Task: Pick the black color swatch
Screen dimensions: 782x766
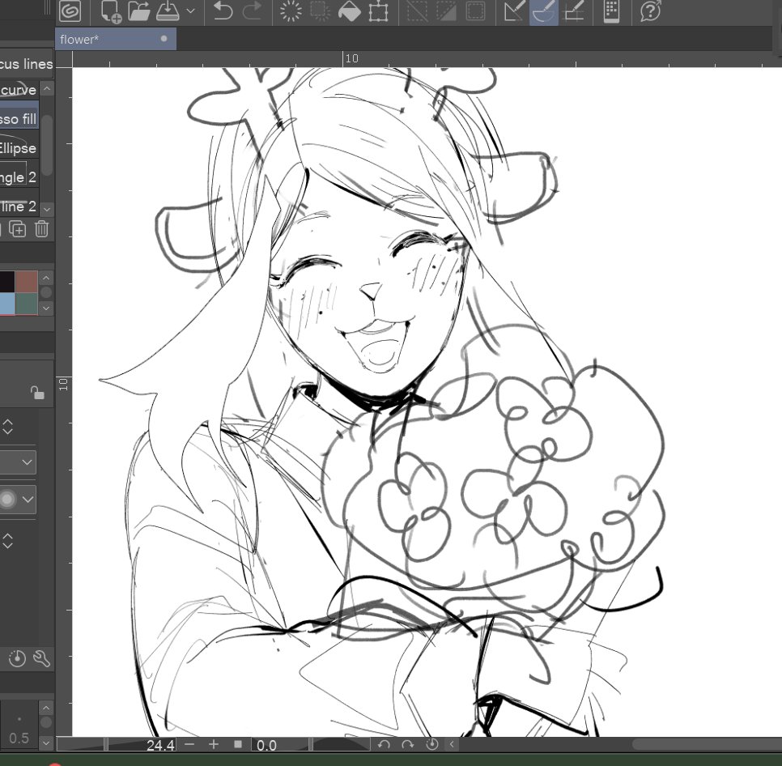Action: coord(7,282)
